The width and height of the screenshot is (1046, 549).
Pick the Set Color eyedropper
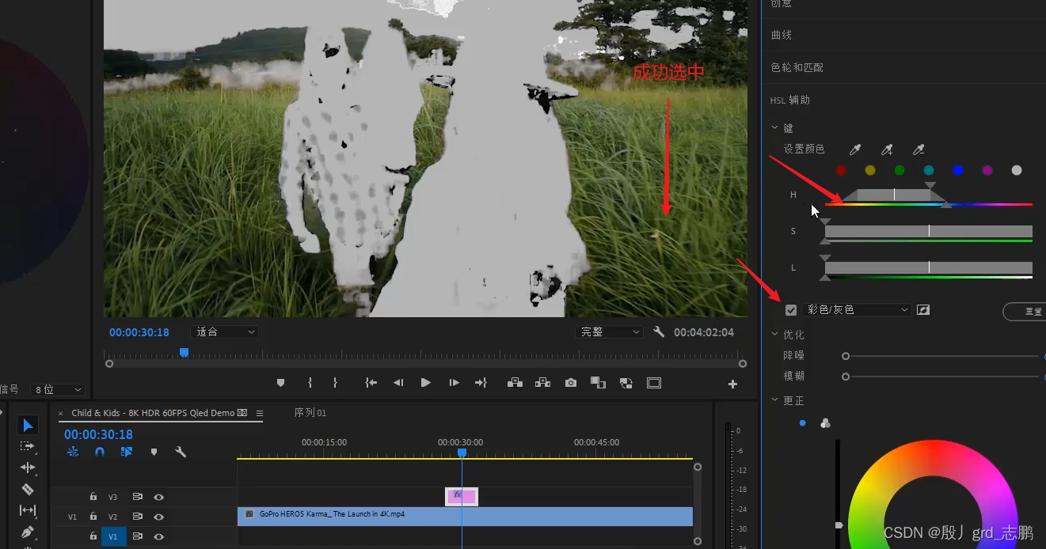(855, 150)
